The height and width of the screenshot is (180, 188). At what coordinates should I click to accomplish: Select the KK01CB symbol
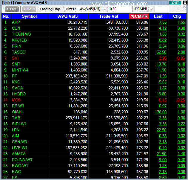19,40
